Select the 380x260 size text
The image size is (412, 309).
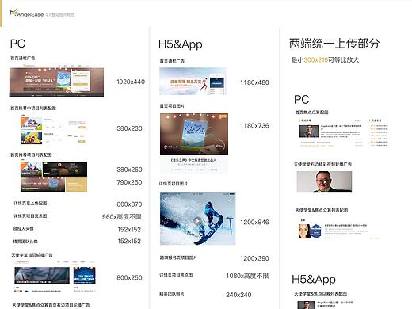129,170
